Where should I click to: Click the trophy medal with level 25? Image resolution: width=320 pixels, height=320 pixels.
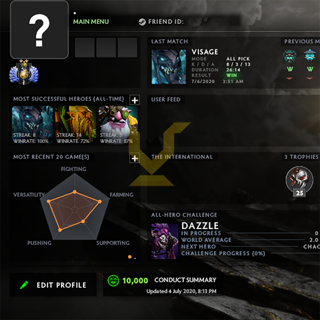299,182
